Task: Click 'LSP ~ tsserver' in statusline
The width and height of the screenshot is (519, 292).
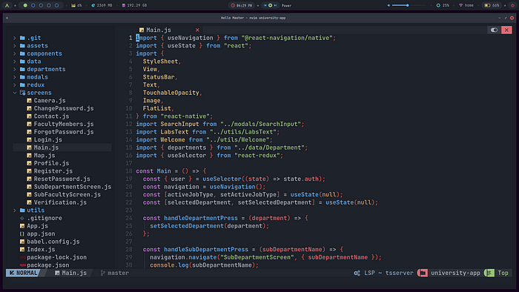Action: 389,273
